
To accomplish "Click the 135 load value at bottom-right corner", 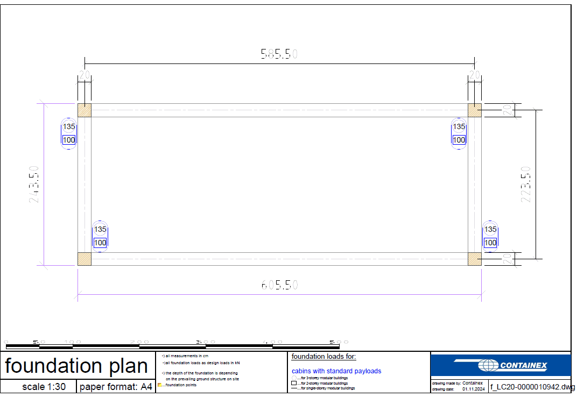I will click(x=490, y=229).
